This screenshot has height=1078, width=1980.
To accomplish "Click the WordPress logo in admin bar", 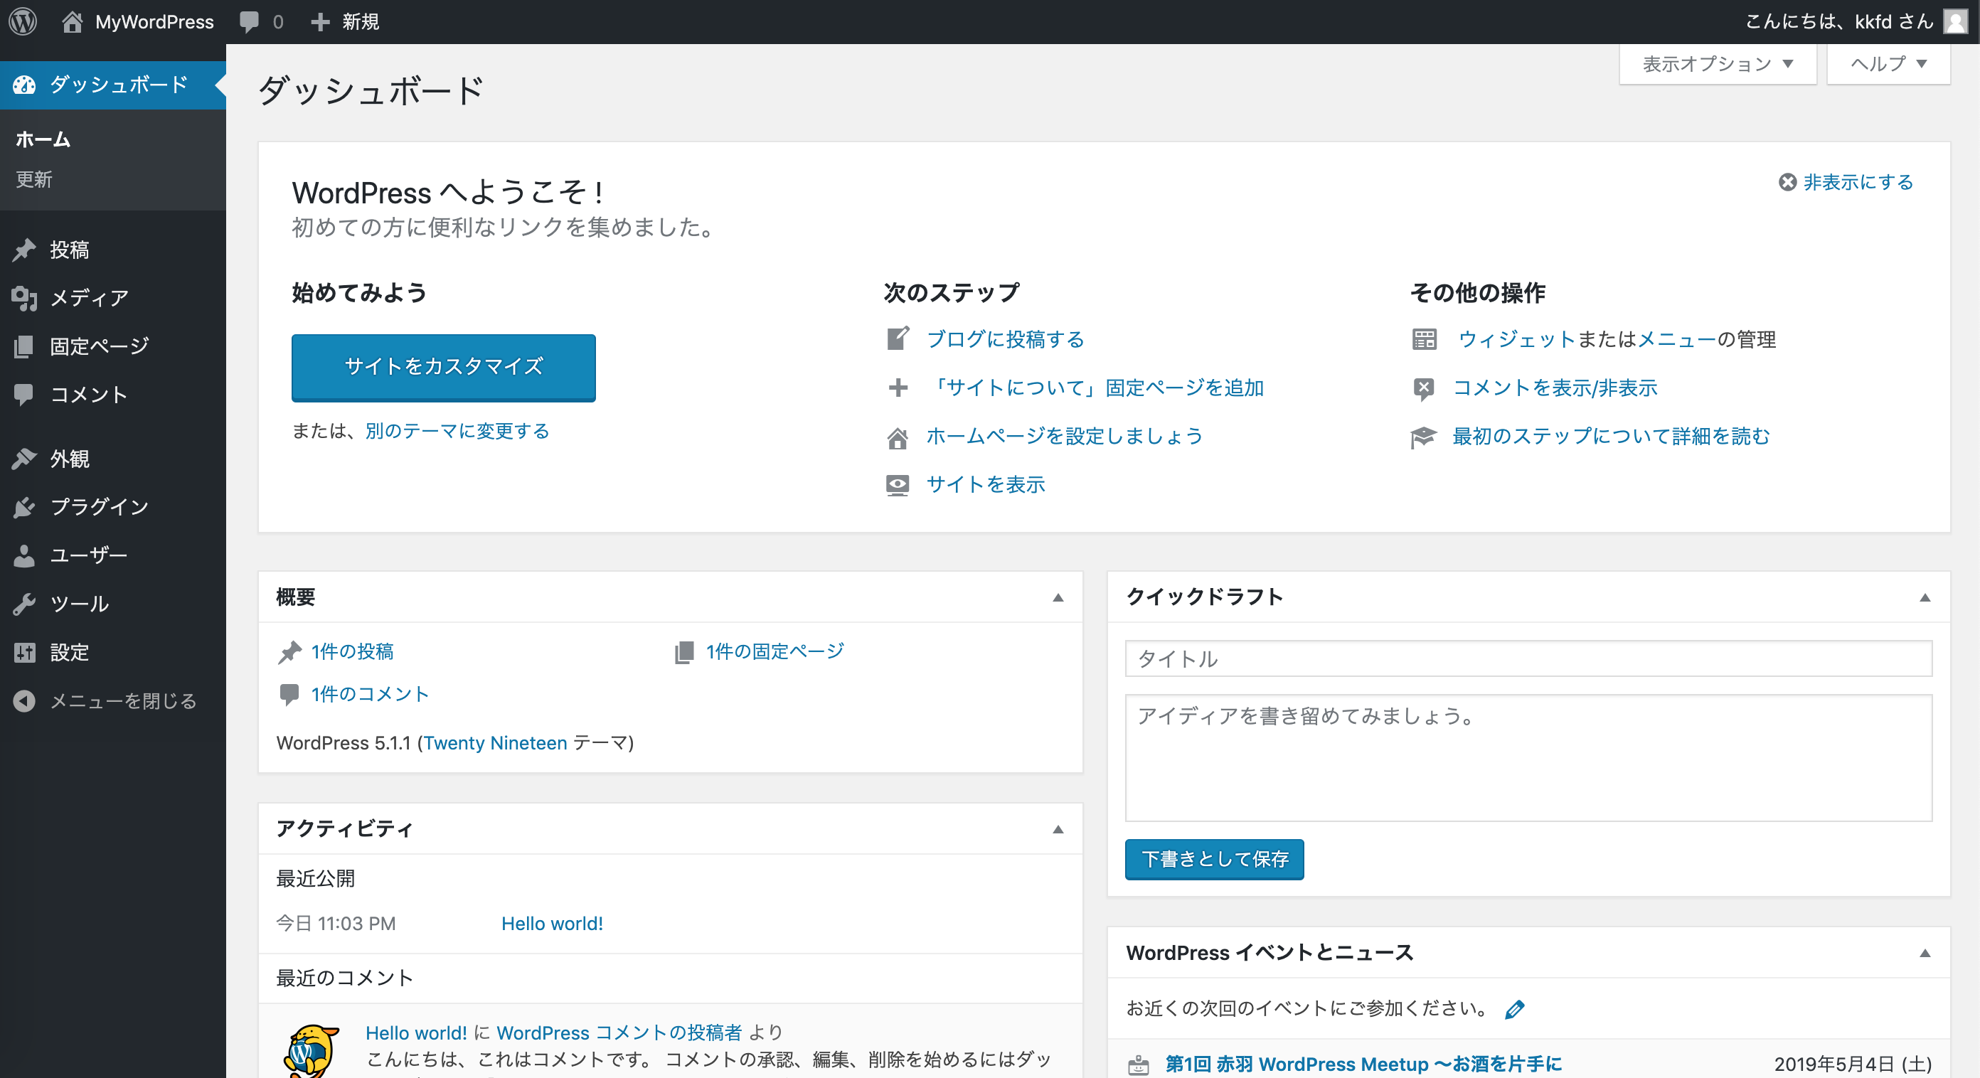I will pos(23,21).
